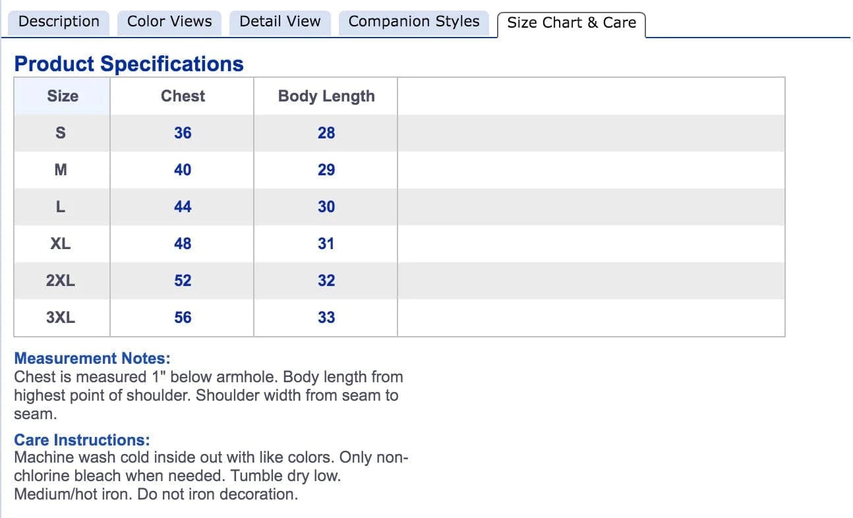853x518 pixels.
Task: Click chest value 52 for size 2XL
Action: (x=183, y=281)
